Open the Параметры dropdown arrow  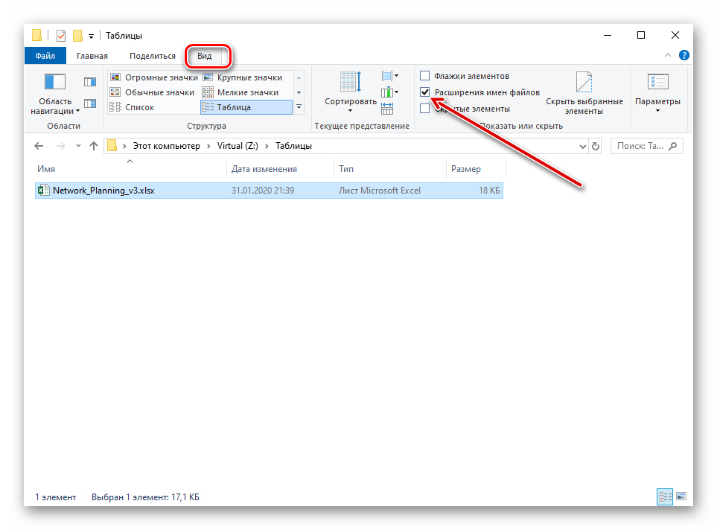(x=657, y=111)
